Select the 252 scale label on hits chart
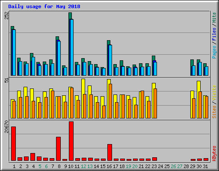The height and width of the screenshot is (171, 219). [6, 15]
